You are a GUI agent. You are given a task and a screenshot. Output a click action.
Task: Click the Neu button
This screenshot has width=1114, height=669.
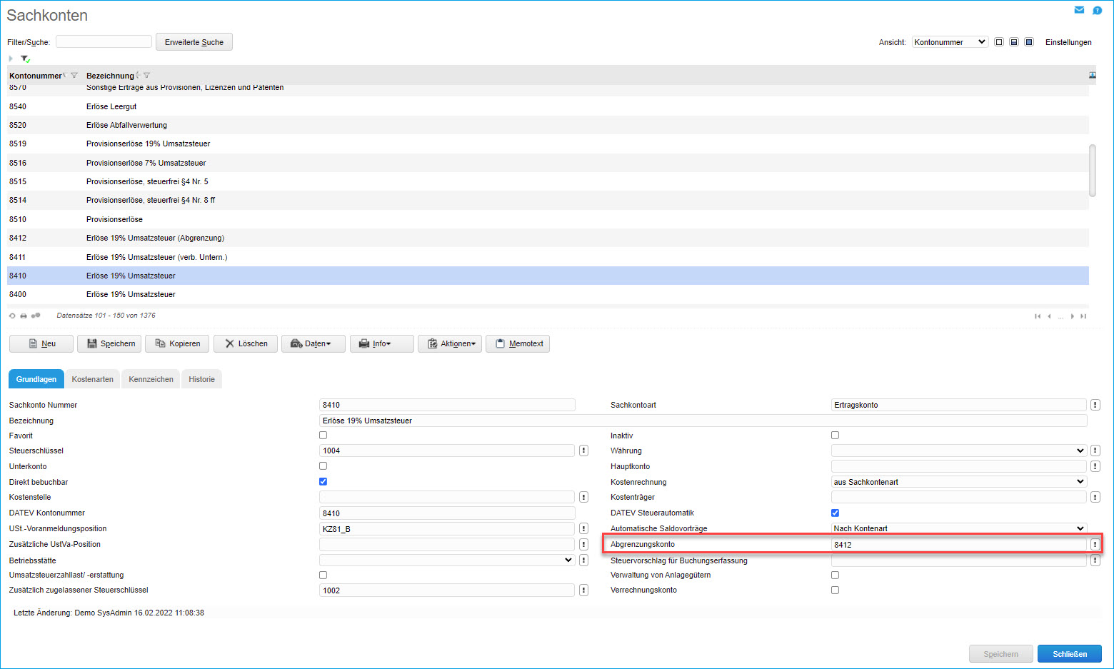pyautogui.click(x=41, y=344)
